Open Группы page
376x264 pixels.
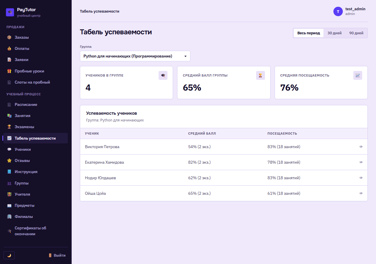tap(36, 183)
